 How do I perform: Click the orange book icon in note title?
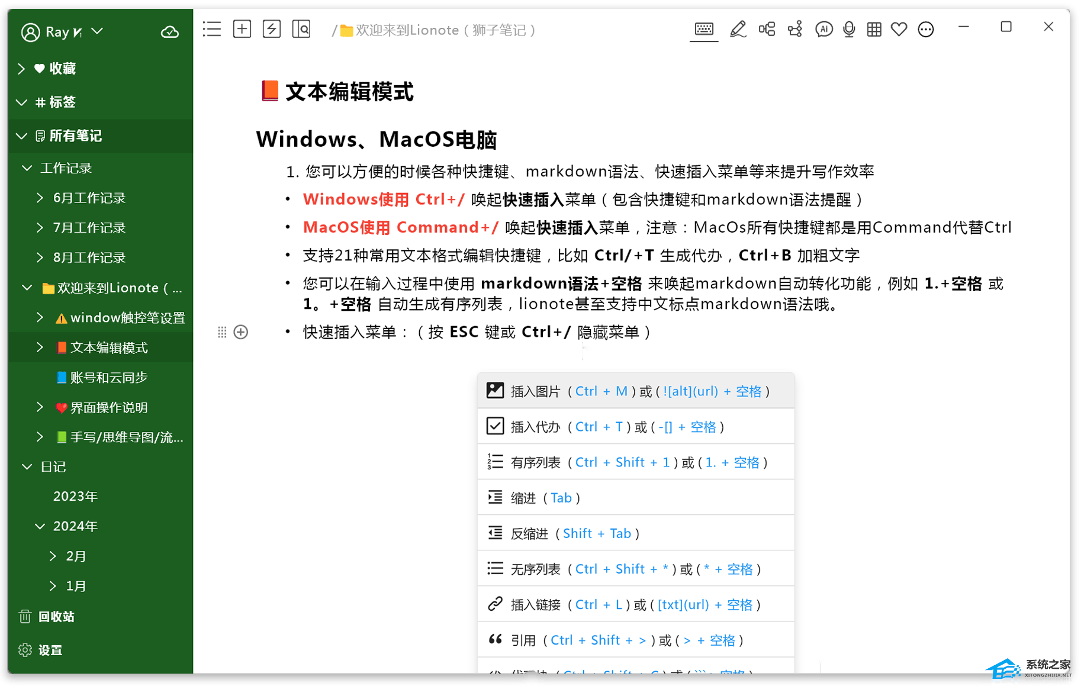pos(270,91)
